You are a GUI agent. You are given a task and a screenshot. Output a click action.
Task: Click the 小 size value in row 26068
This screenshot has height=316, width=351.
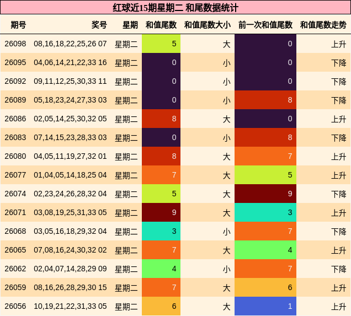coord(226,232)
